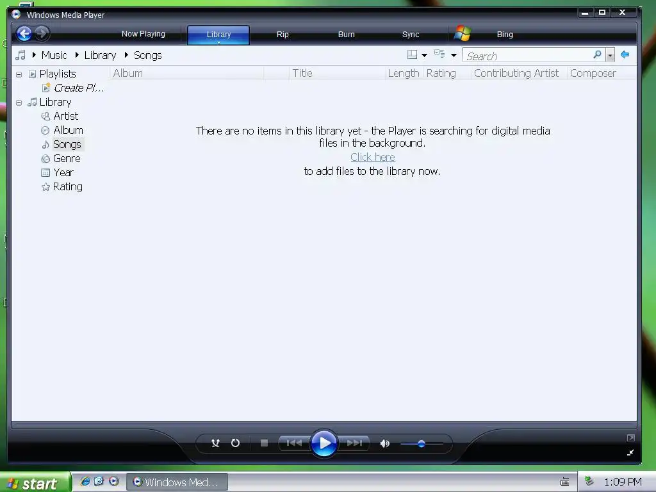
Task: Click the search magnifier icon
Action: click(597, 55)
